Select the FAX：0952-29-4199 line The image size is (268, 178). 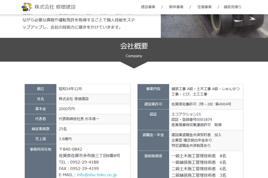click(x=79, y=169)
